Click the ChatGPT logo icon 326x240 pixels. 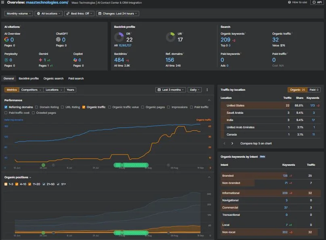pos(58,39)
